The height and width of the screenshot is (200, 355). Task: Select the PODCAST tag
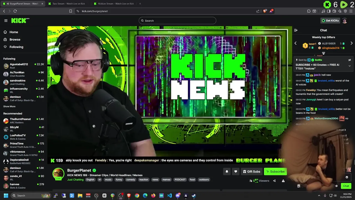[x=180, y=180]
